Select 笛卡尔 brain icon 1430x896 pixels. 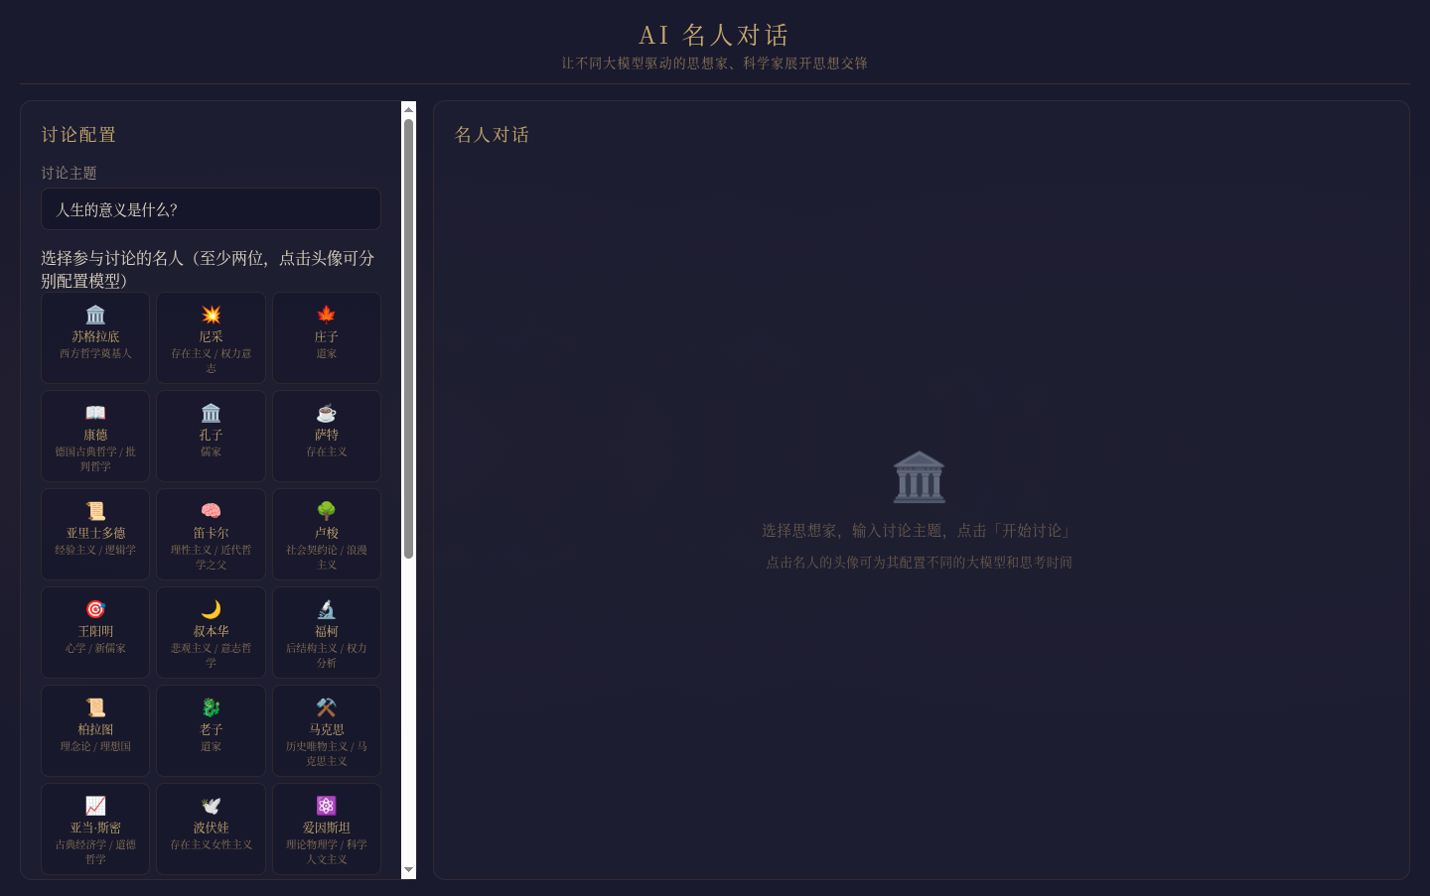[x=211, y=511]
